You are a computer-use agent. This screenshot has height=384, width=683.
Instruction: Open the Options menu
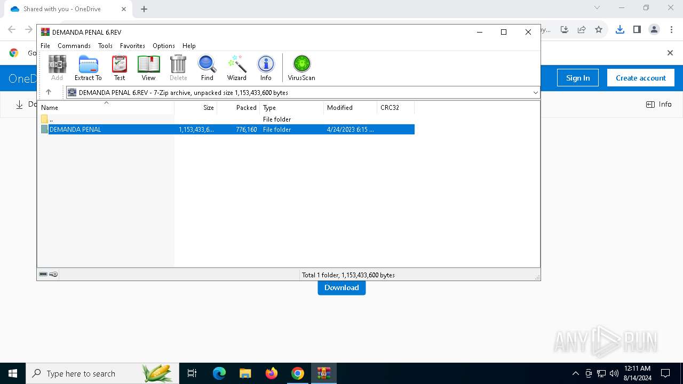click(164, 46)
